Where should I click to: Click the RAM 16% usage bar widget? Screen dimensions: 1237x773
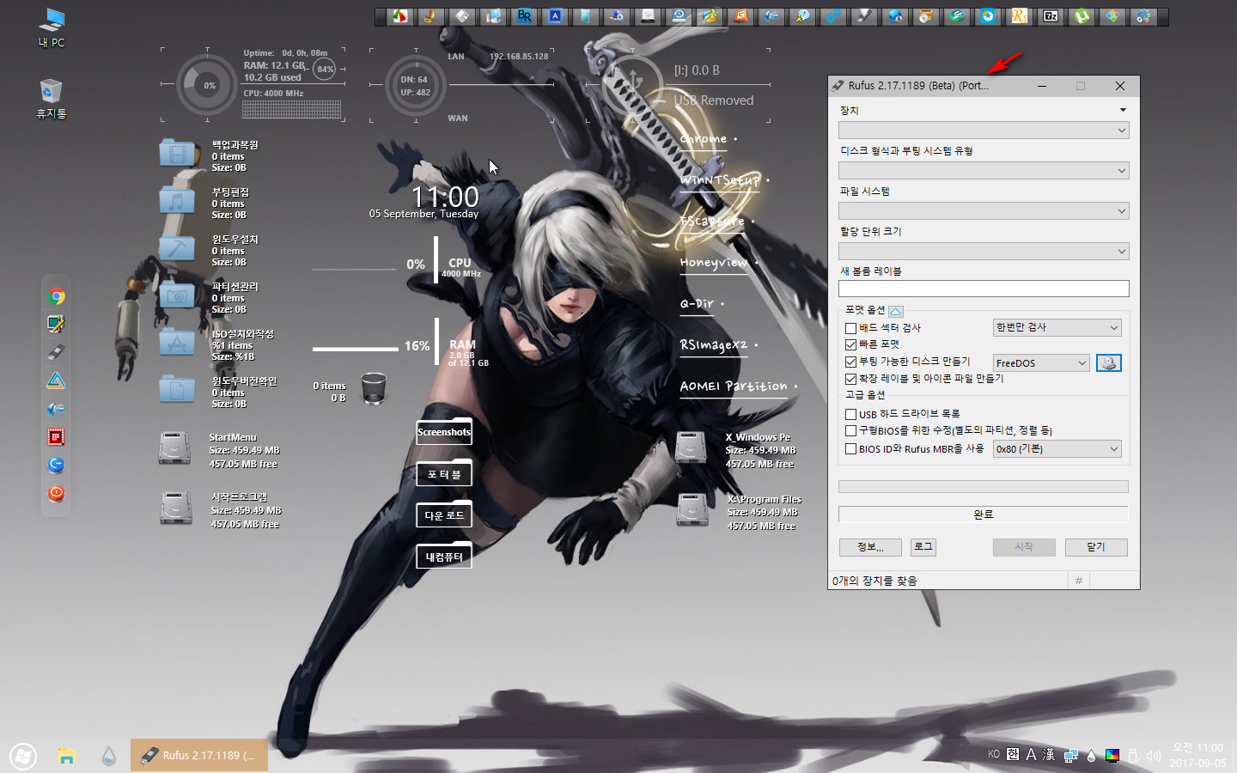tap(355, 349)
